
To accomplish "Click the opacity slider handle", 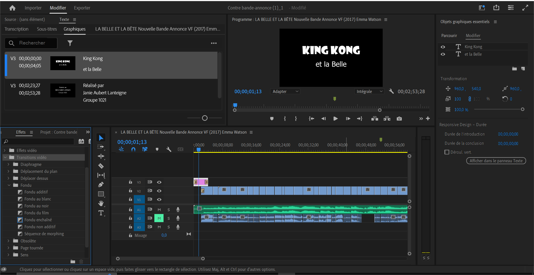I will 523,109.
